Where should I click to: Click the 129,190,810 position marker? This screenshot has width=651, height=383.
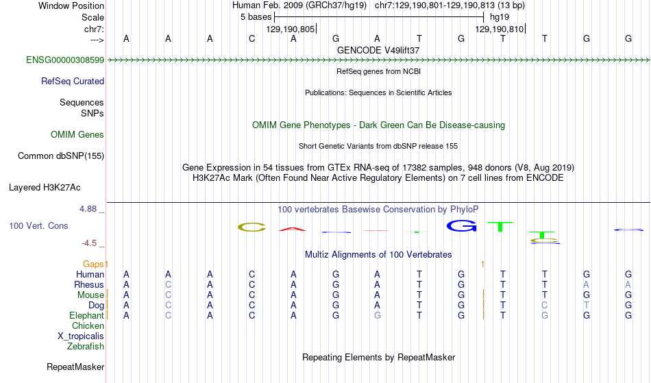[500, 29]
